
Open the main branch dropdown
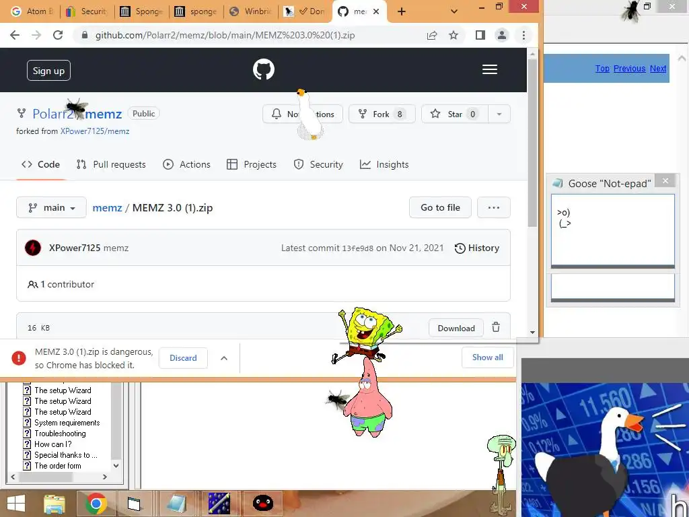[x=51, y=207]
